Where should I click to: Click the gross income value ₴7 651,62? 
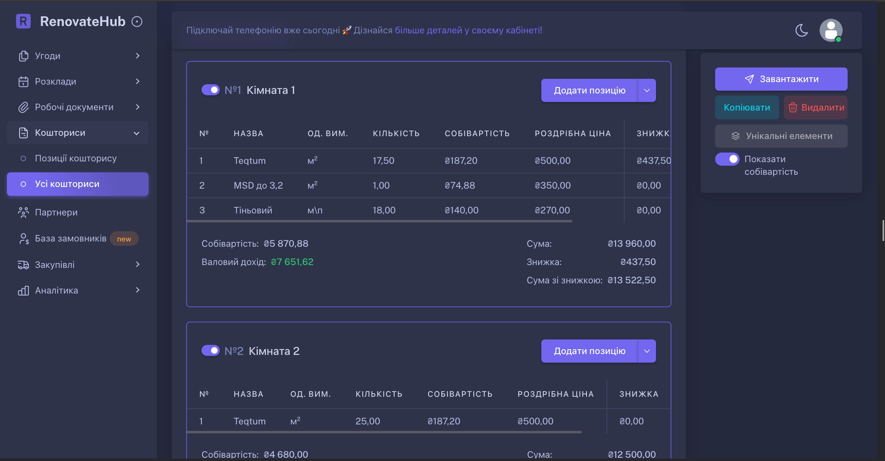292,262
